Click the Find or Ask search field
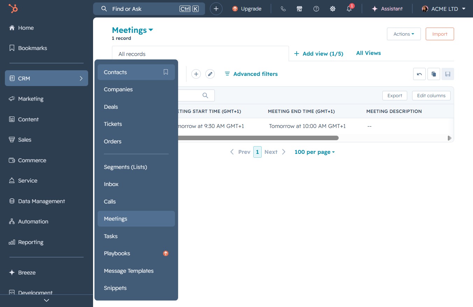The width and height of the screenshot is (473, 307). click(149, 9)
